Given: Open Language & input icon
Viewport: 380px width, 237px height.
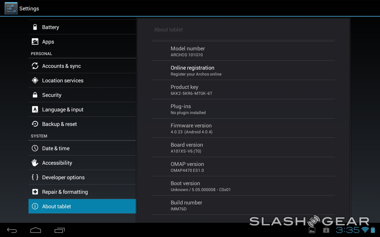Looking at the screenshot, I should point(35,110).
